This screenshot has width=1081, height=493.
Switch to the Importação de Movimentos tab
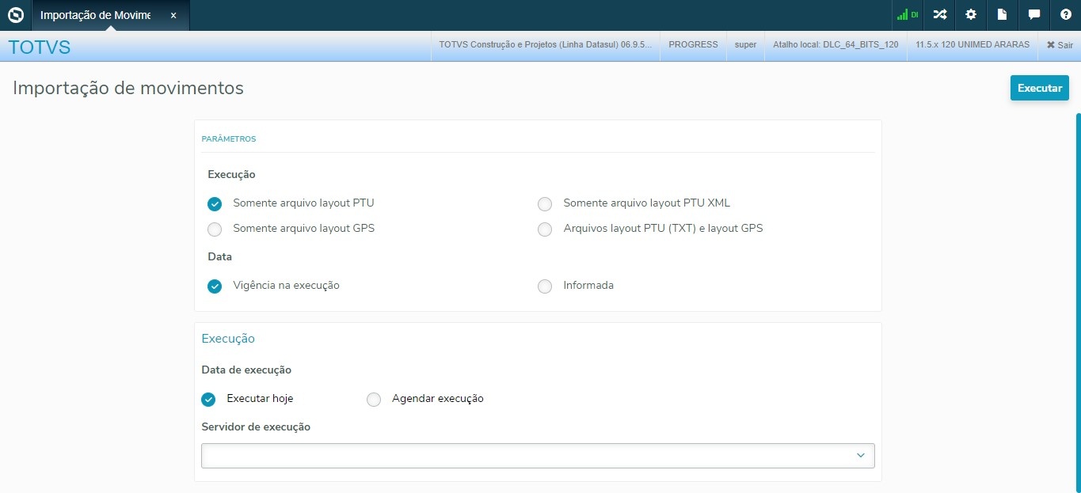tap(95, 15)
